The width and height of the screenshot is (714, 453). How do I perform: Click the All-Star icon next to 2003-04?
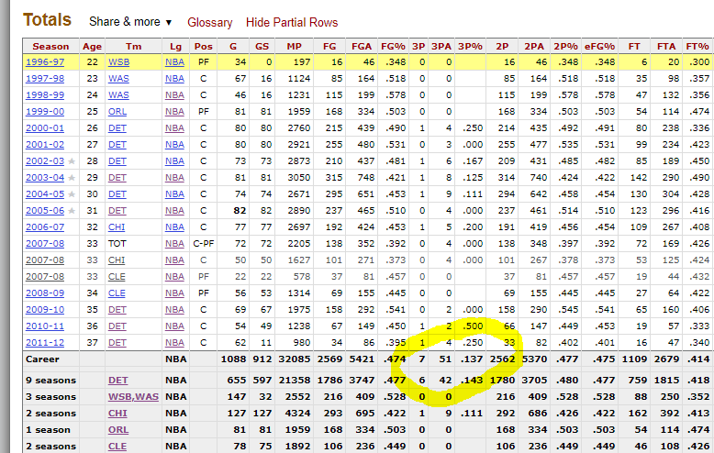point(72,177)
